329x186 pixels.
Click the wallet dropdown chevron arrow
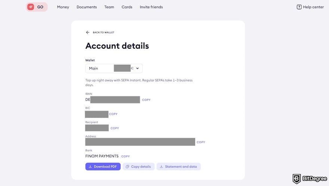(x=138, y=68)
